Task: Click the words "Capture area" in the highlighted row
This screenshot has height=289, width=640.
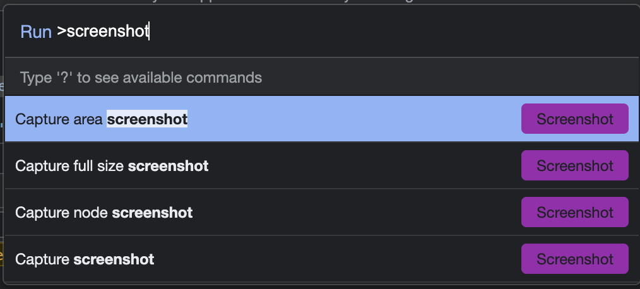Action: pos(59,119)
